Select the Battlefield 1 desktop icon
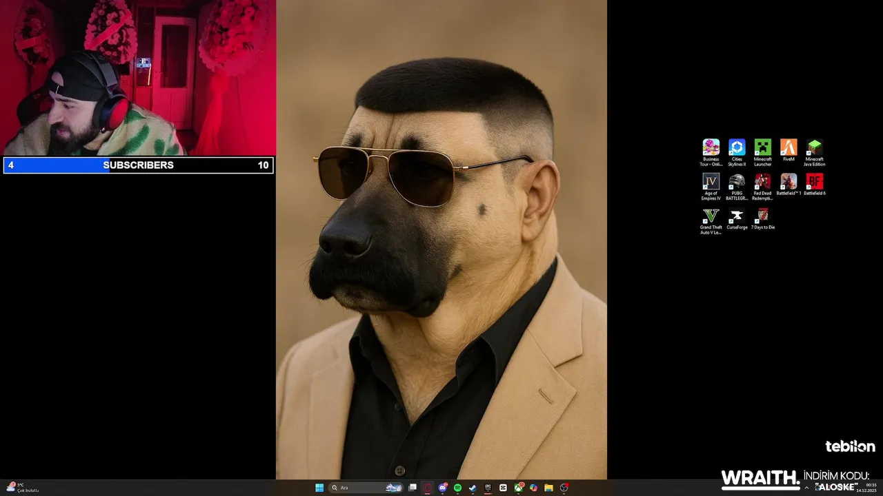Image resolution: width=883 pixels, height=496 pixels. click(x=788, y=184)
